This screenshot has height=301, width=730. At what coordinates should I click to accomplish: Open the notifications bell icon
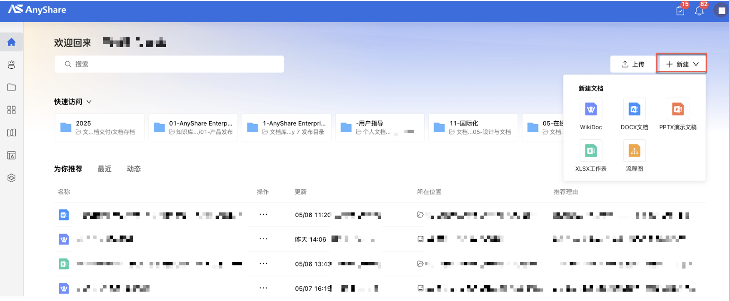(699, 11)
